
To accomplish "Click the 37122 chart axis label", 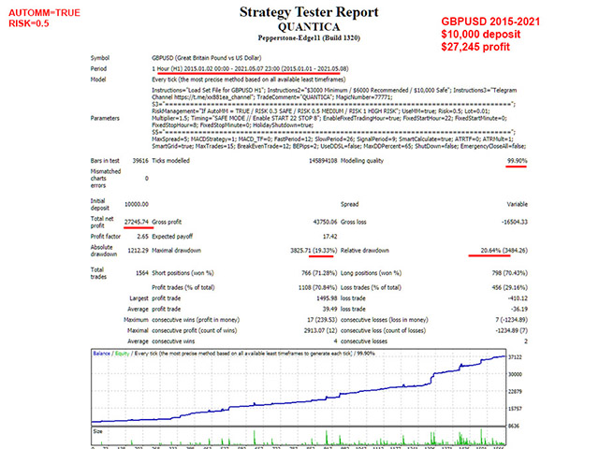I will [515, 357].
